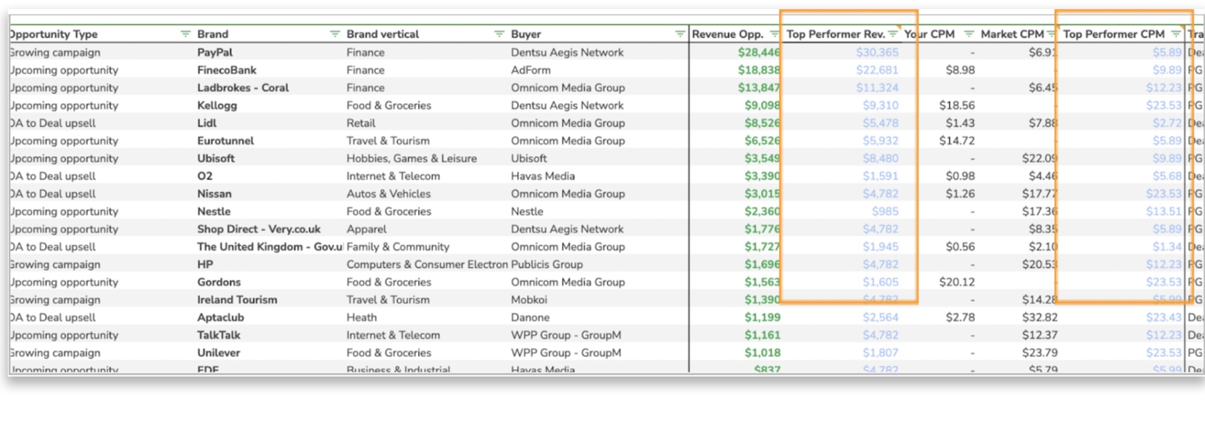Click the $22,681 top performer revenue
This screenshot has height=421, width=1205.
click(x=877, y=70)
